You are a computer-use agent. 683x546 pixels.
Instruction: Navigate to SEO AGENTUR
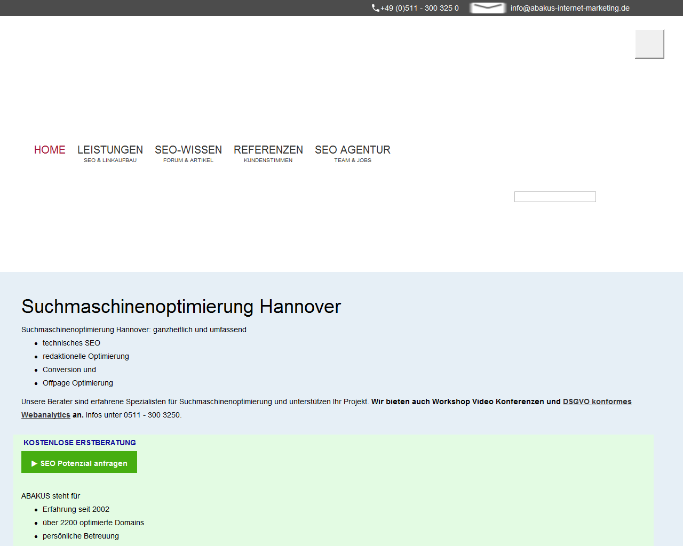click(353, 150)
